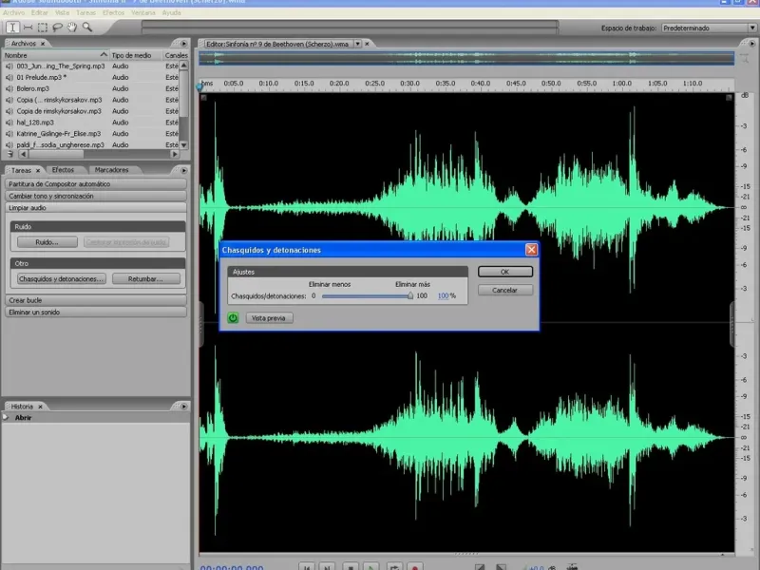This screenshot has height=570, width=760.
Task: Select Katrine_Gislinge-Fr_Elise.mp3 file
Action: (59, 133)
